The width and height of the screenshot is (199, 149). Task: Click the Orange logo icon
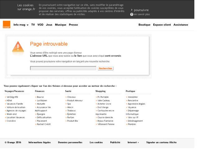pos(7,25)
